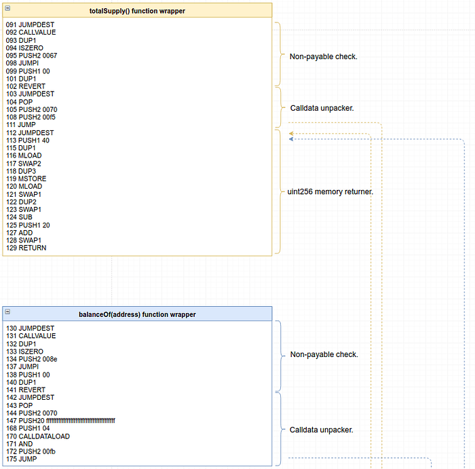Viewport: 475px width, 469px height.
Task: Click the line '147 PUSH20 ffff...'
Action: click(x=60, y=421)
